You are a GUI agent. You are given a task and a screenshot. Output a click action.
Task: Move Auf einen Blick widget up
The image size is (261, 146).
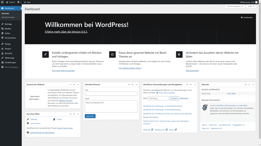click(x=71, y=114)
